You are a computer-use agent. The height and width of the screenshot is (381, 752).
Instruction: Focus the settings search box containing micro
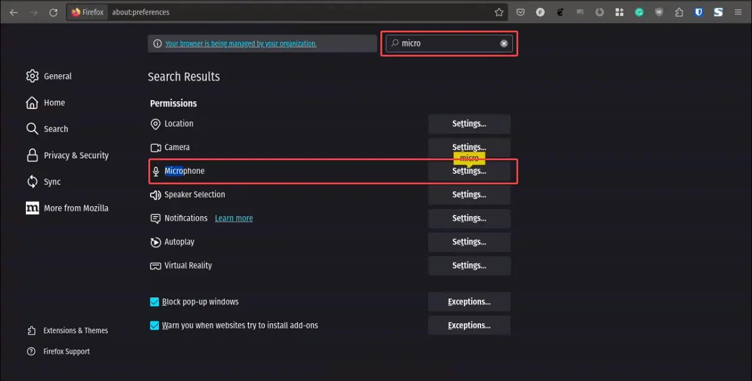[x=448, y=43]
